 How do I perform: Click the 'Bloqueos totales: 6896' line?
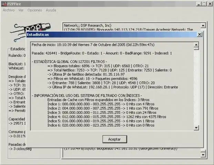point(98,66)
